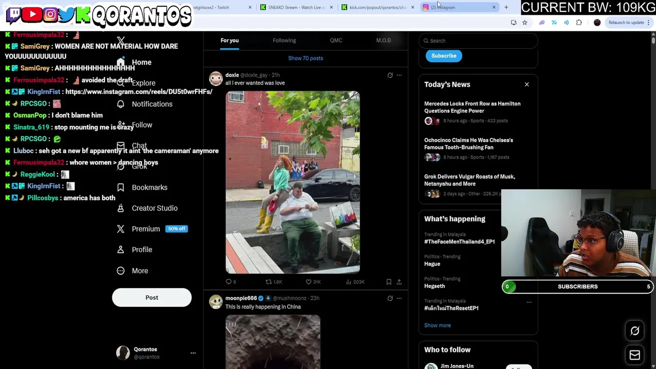Viewport: 656px width, 369px height.
Task: Open the Grok Delivers Vulgar Roasts story
Action: point(469,180)
